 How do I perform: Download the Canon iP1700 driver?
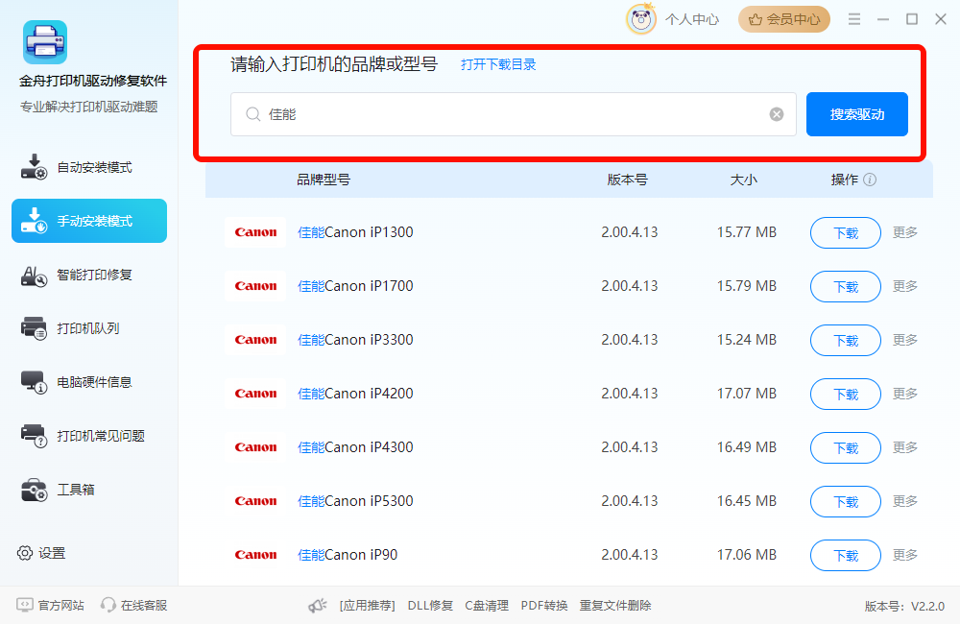846,287
